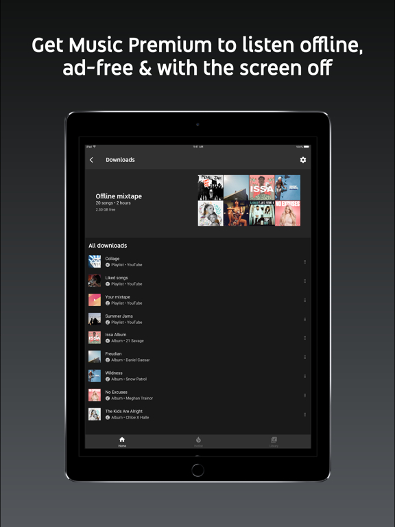Image resolution: width=395 pixels, height=527 pixels.
Task: Tap 'Album • 21 Savage' subtitle
Action: point(128,341)
